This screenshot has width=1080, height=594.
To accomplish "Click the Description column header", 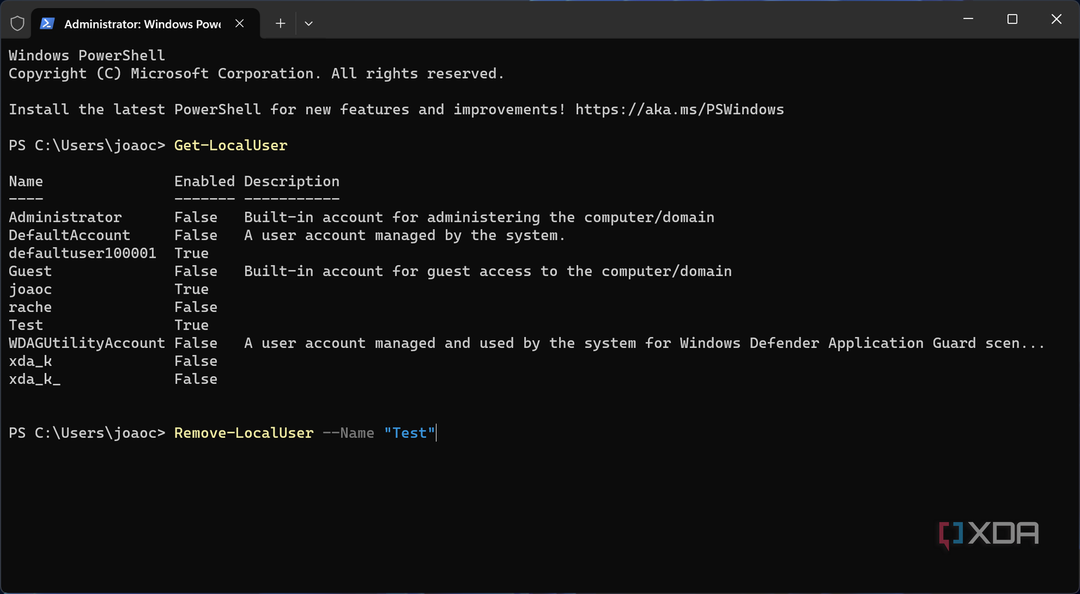I will 291,182.
